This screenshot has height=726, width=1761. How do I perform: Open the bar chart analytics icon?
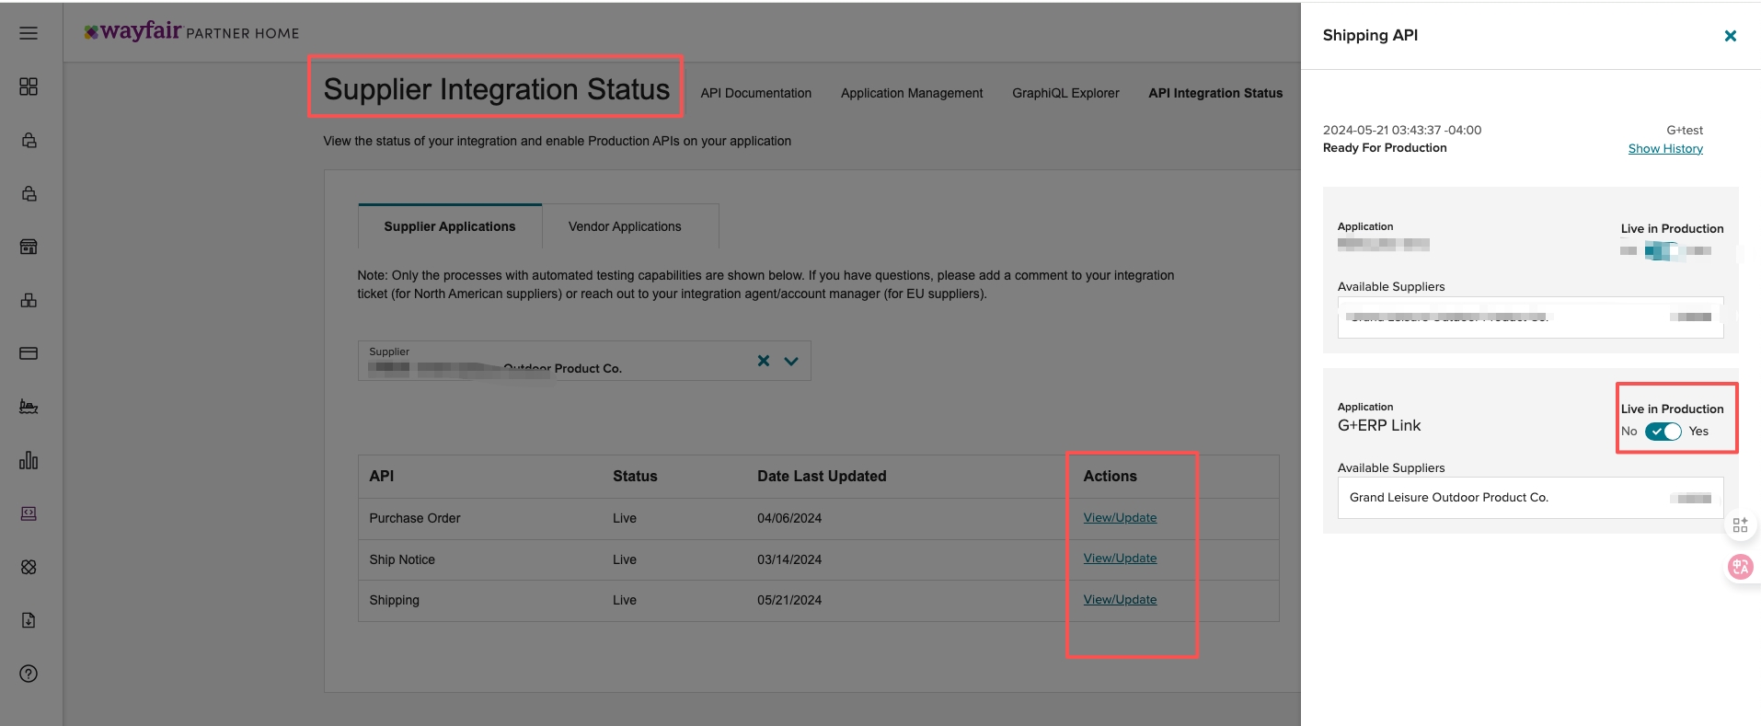click(x=29, y=460)
